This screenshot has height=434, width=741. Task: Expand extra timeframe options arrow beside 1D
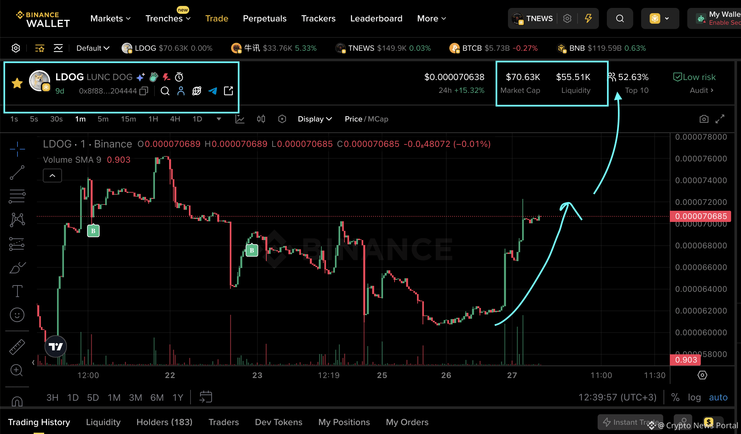coord(219,119)
